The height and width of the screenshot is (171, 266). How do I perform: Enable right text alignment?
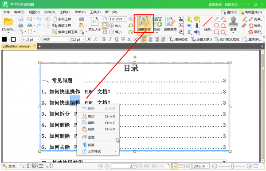click(157, 39)
